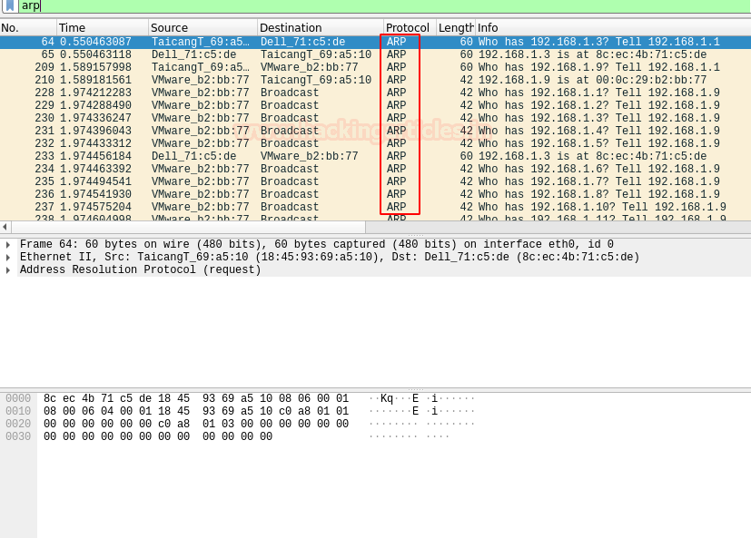Image resolution: width=751 pixels, height=538 pixels.
Task: Click time value 1.974456184
Action: click(x=95, y=156)
